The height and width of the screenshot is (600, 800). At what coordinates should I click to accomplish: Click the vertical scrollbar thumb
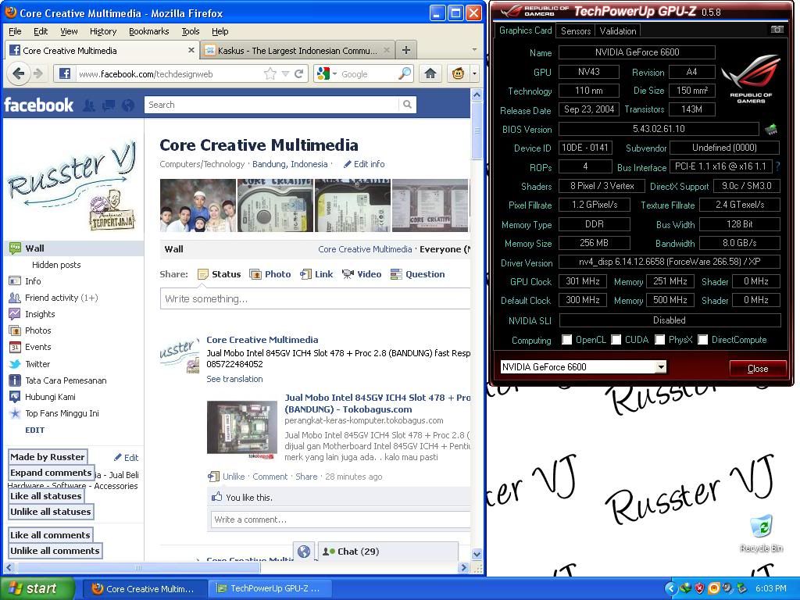[x=477, y=130]
